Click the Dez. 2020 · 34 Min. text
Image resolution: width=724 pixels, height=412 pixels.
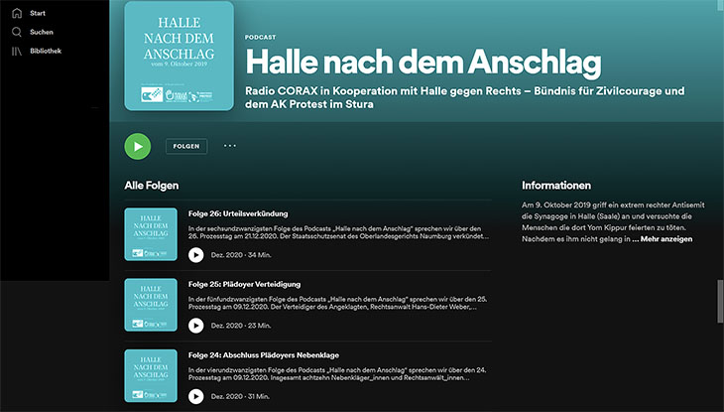[x=241, y=255]
